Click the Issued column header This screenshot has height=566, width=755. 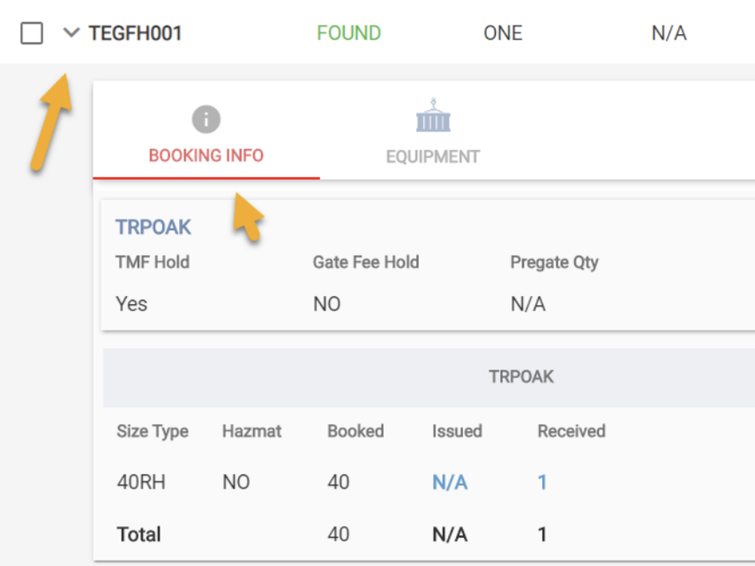[x=457, y=432]
